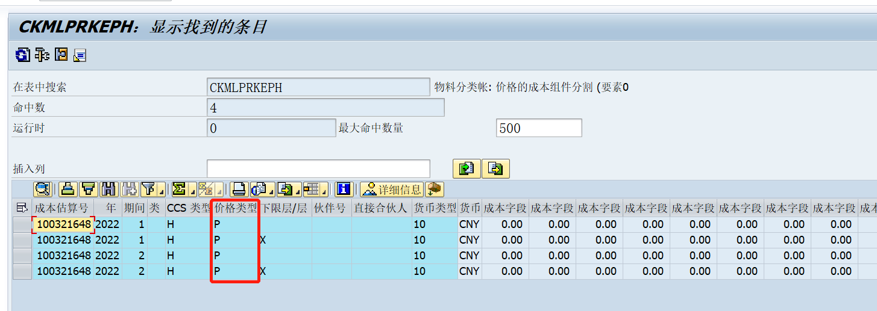Select the 货币 column header
Viewport: 877px width, 311px height.
[x=470, y=208]
